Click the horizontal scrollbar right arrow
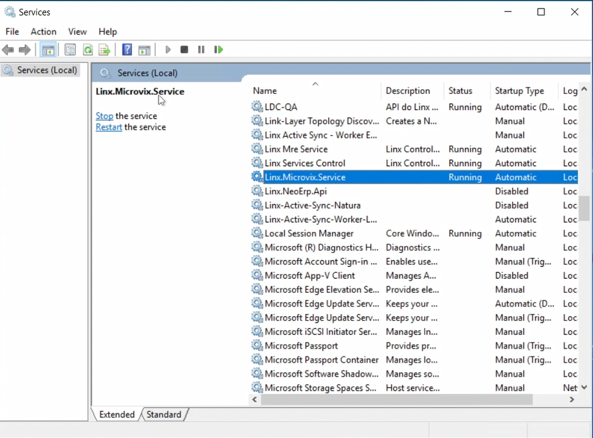This screenshot has width=593, height=438. coord(572,400)
